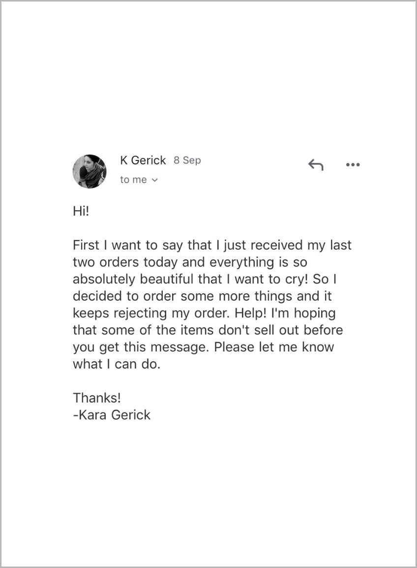Click the "Thanks!" closing line
417x568 pixels.
(x=97, y=398)
